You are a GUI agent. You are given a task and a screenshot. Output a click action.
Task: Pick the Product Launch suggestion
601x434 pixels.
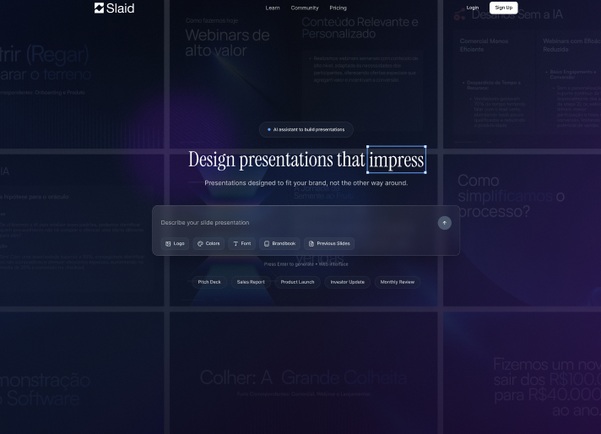297,282
